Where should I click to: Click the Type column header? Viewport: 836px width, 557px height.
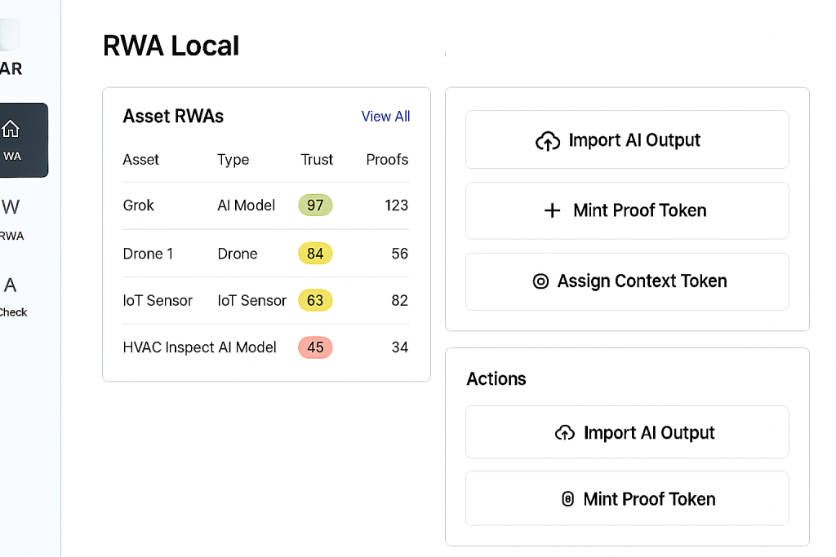pos(233,160)
